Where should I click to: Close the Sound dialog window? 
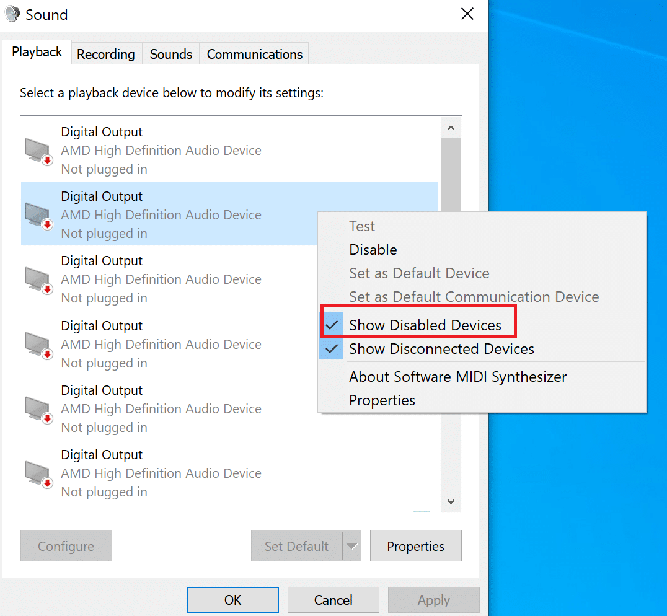[x=467, y=14]
